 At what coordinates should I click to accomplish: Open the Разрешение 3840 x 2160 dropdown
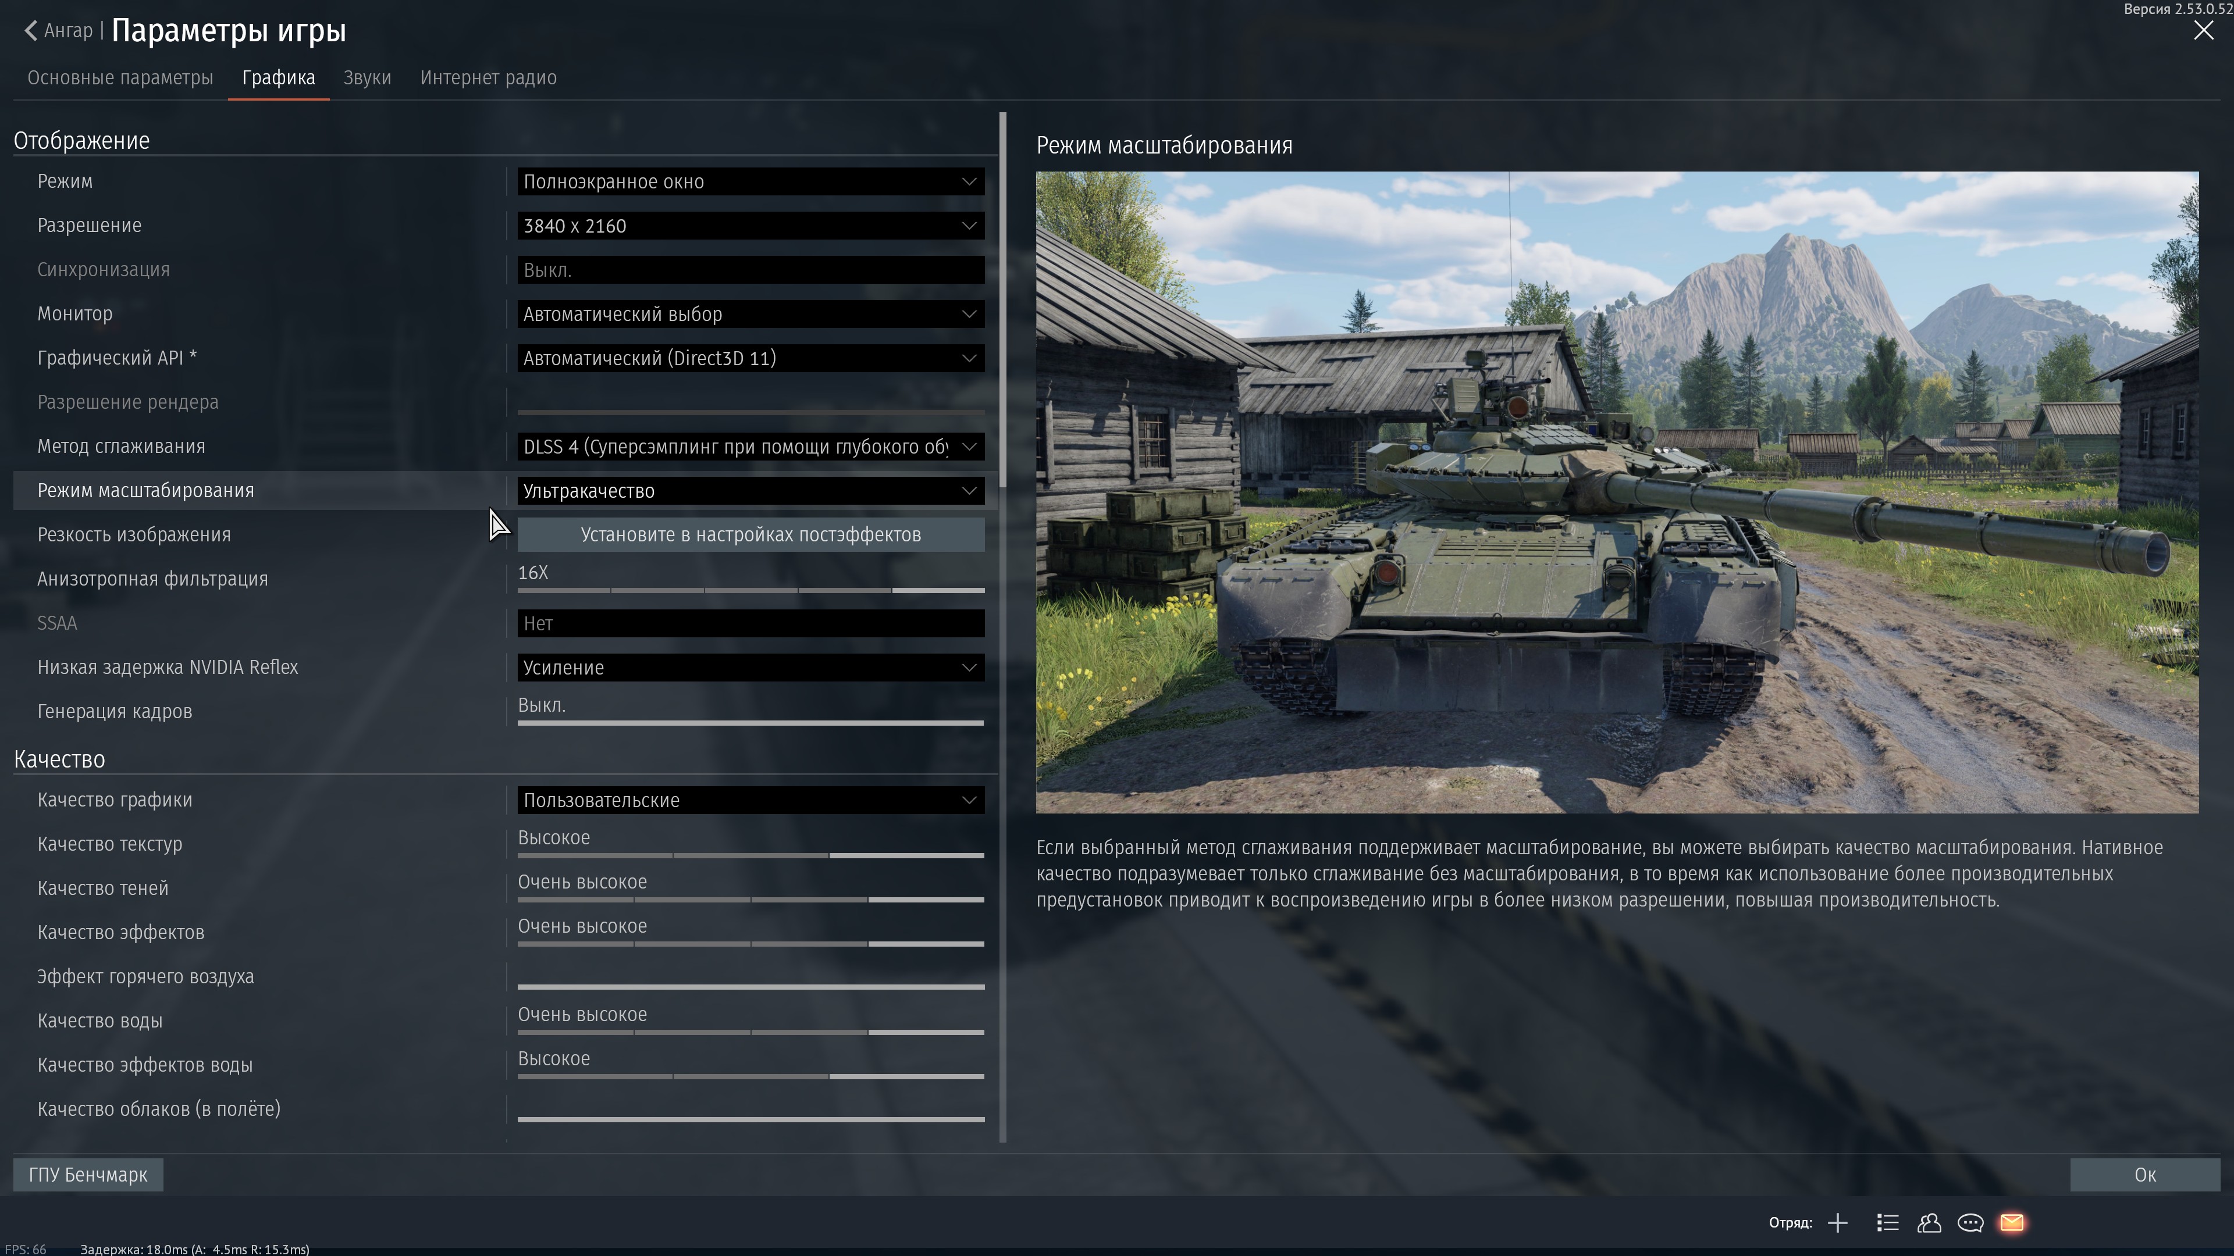[750, 226]
